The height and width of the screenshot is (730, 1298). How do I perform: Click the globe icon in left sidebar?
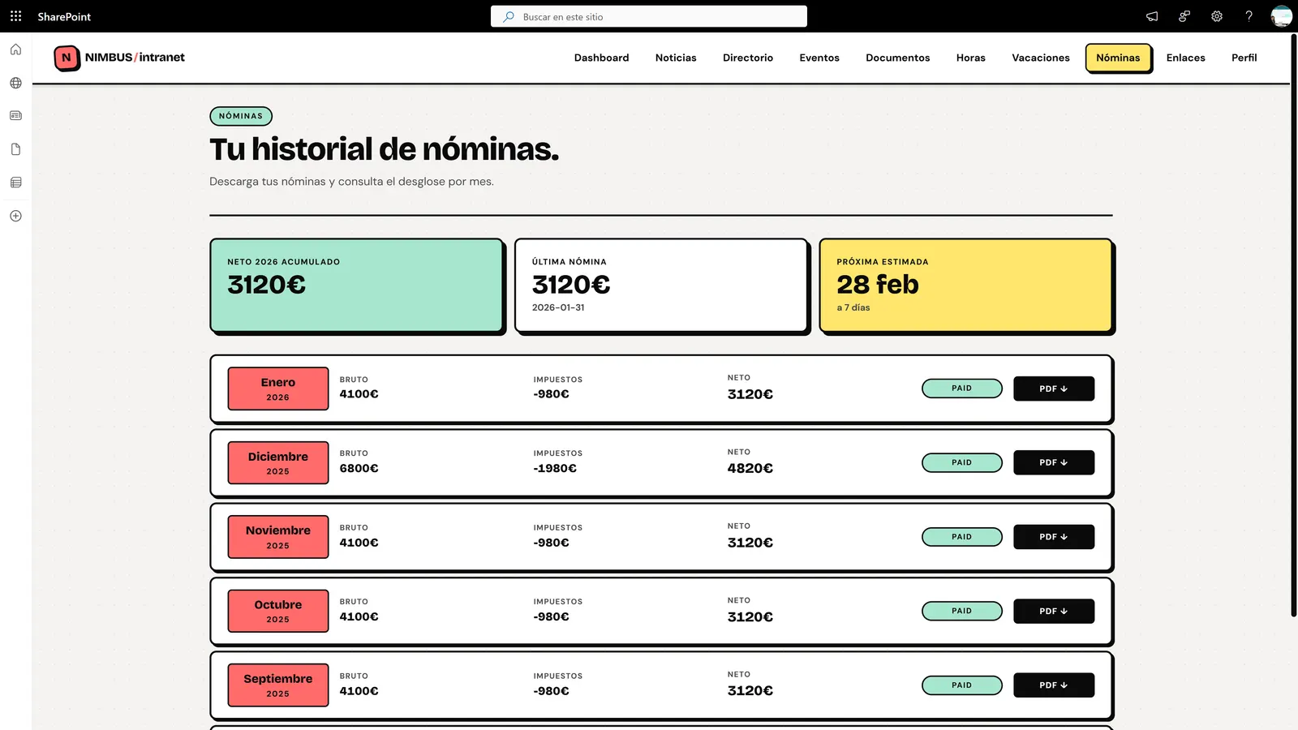(x=15, y=83)
